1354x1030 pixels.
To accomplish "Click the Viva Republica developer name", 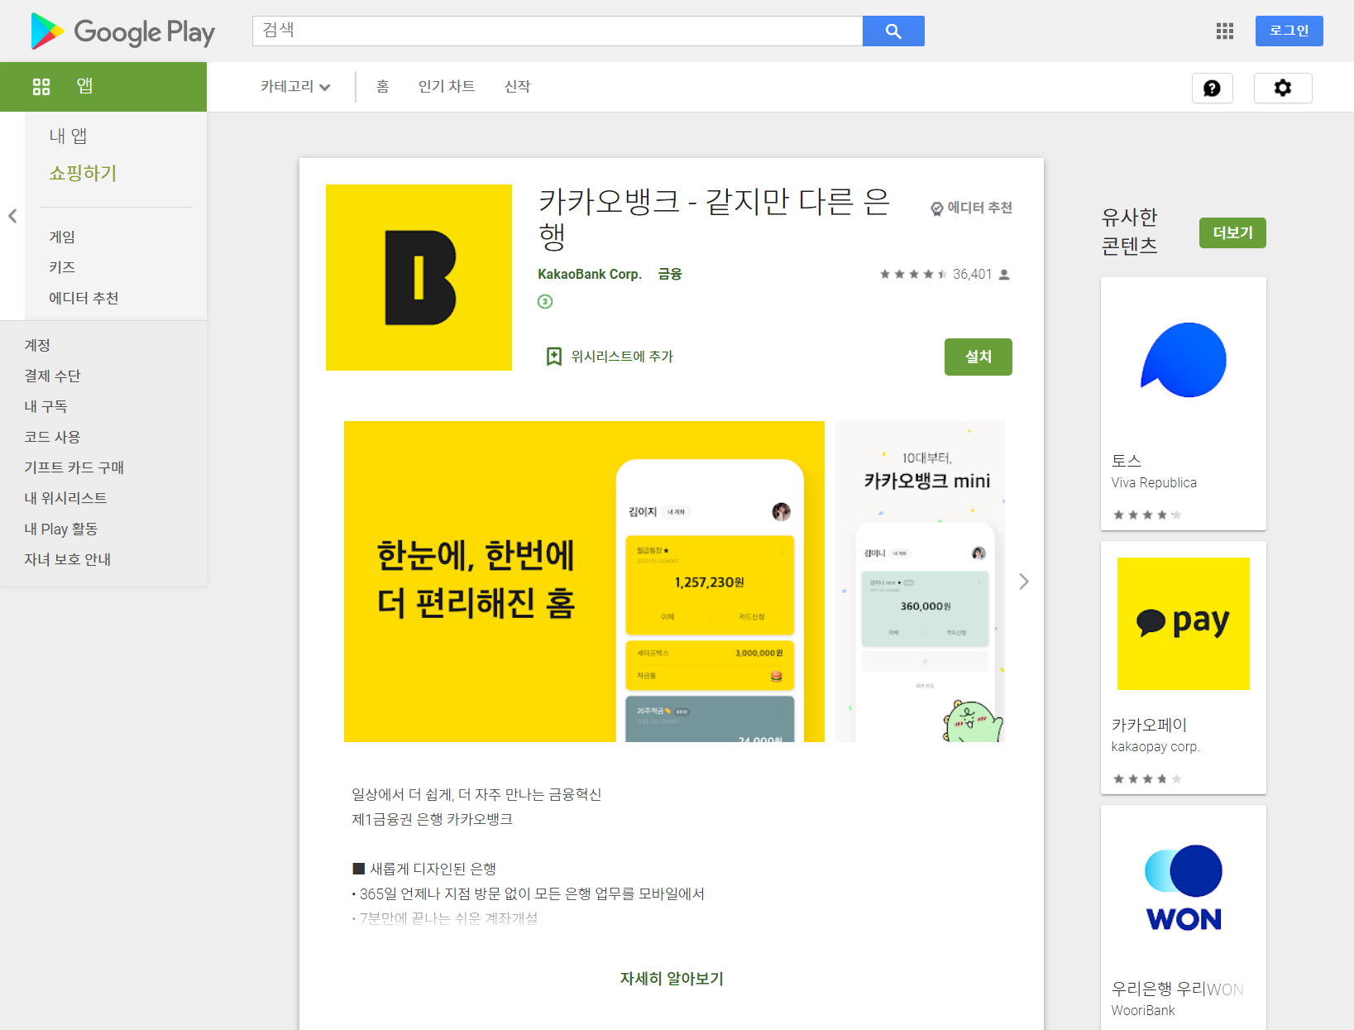I will pos(1154,482).
